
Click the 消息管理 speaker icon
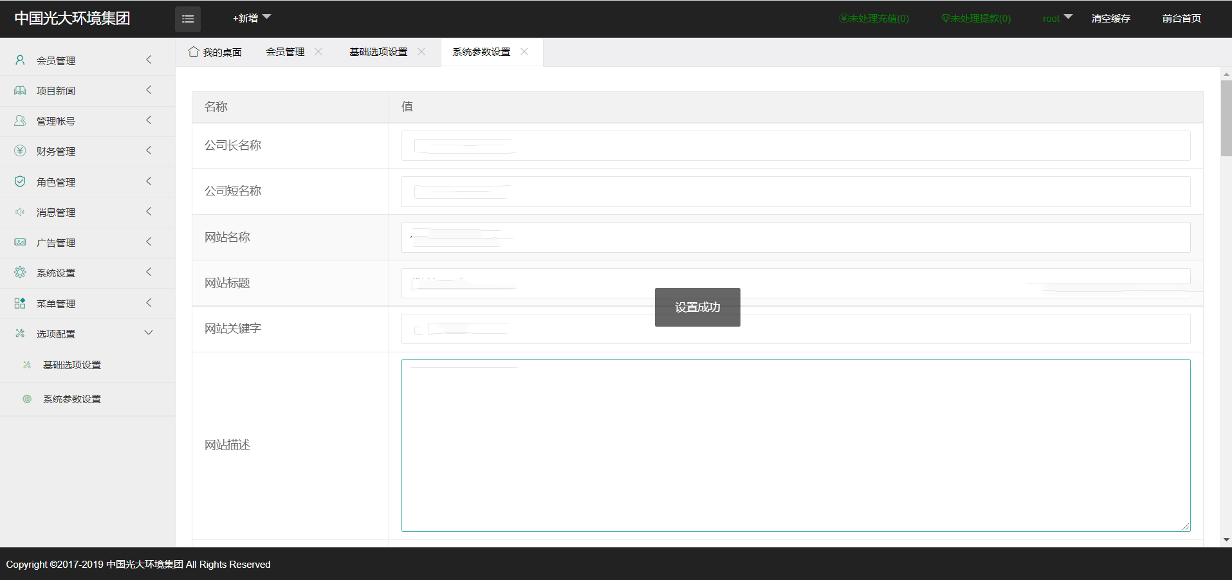[20, 212]
